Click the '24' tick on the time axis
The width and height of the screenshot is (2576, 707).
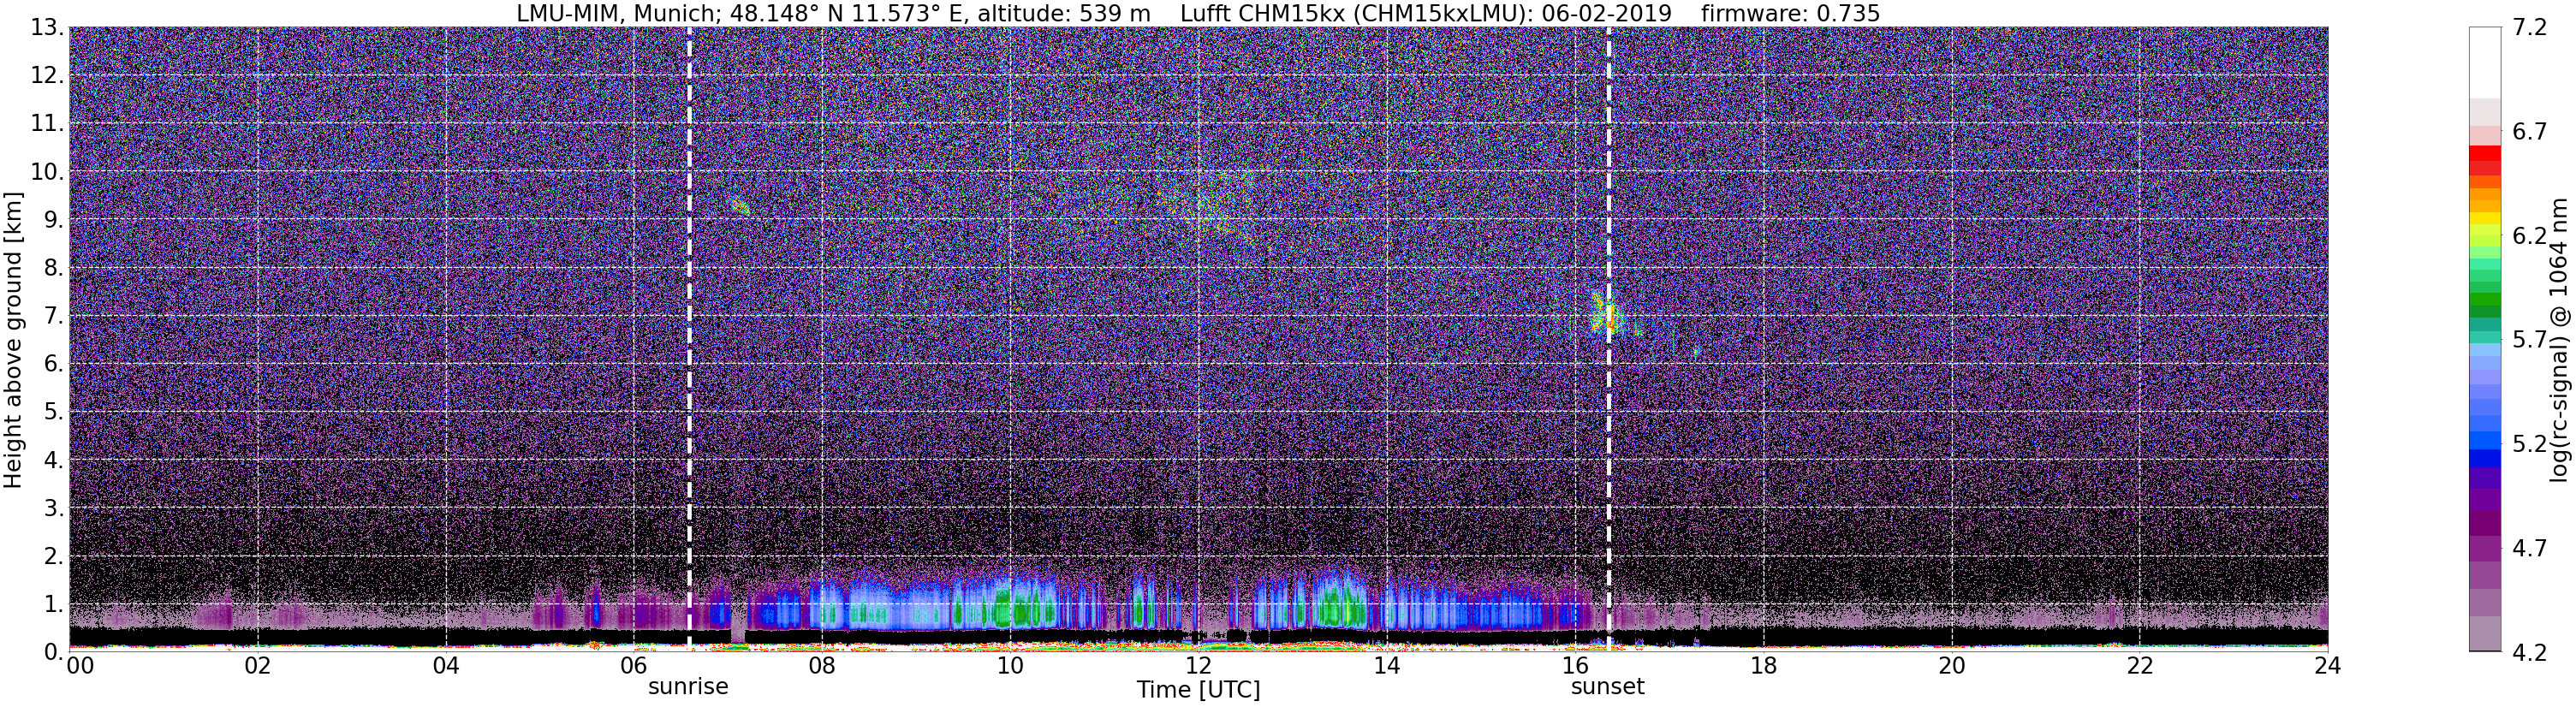2327,666
